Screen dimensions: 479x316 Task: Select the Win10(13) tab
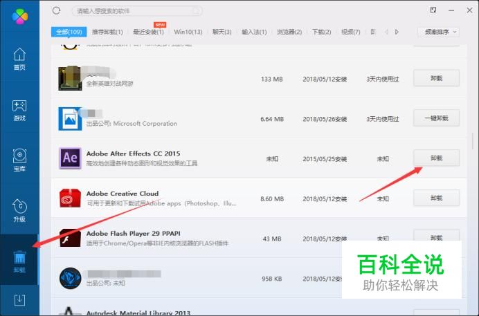point(188,32)
